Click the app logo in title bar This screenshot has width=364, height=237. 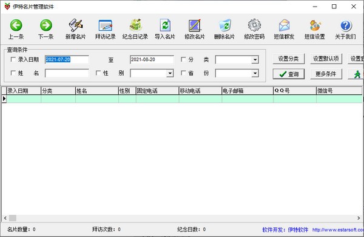click(x=7, y=7)
